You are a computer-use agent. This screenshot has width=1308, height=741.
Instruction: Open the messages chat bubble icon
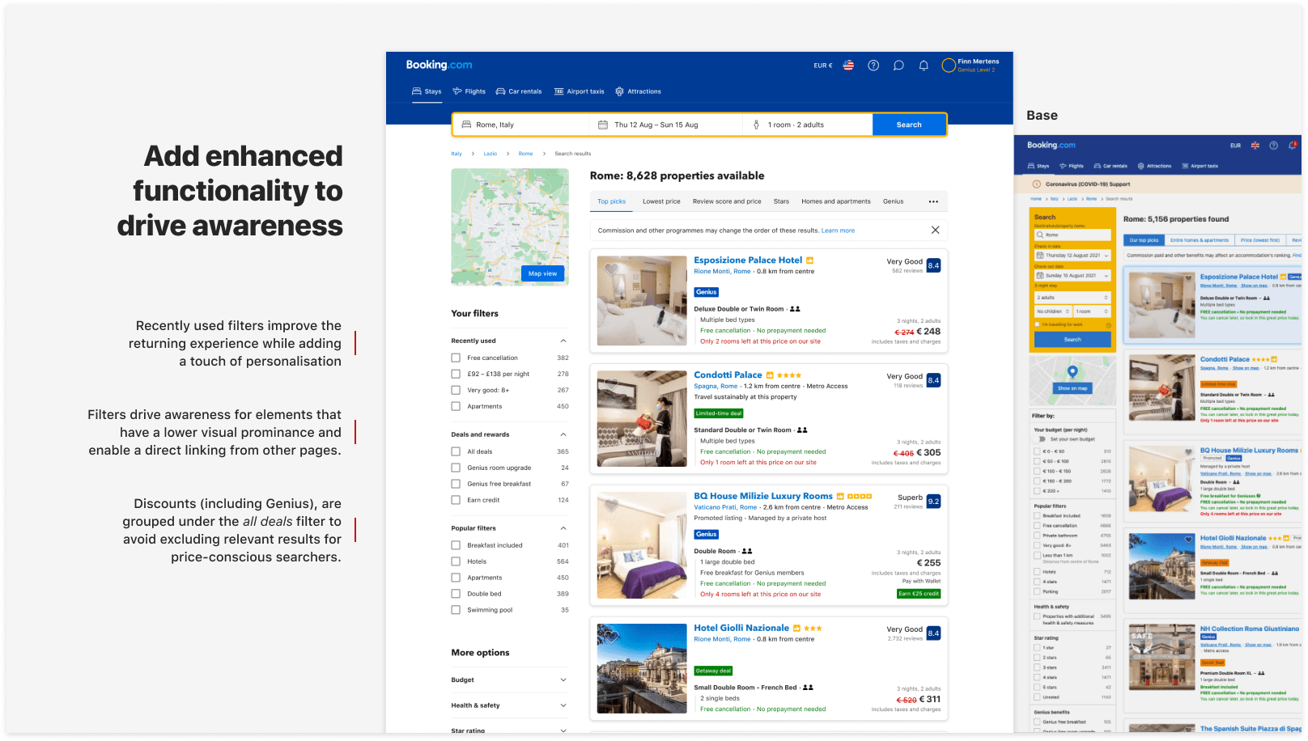(898, 66)
